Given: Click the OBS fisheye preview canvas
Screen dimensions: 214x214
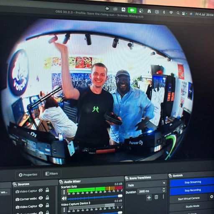Looking at the screenshot, I should click(x=97, y=92).
